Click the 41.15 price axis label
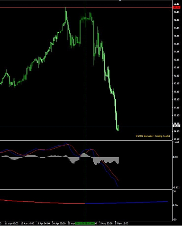182x226 pixels. [177, 76]
